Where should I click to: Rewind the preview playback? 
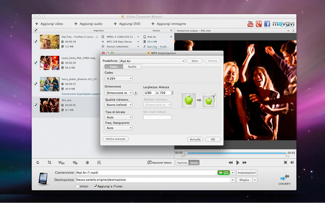coord(230,163)
